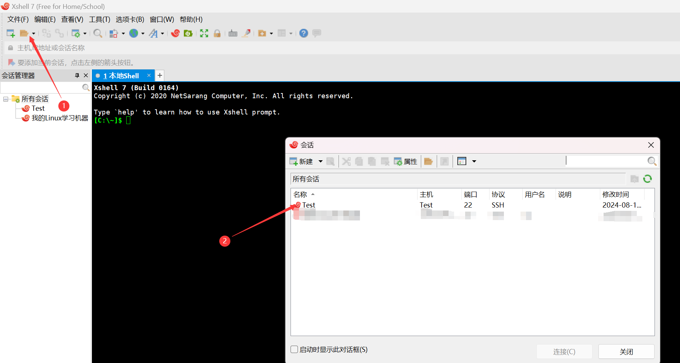Open the sessions folder icon in main toolbar
Viewport: 680px width, 363px height.
point(24,33)
